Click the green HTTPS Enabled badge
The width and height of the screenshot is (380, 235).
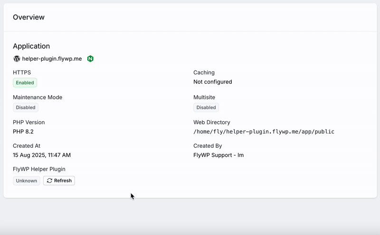click(25, 83)
